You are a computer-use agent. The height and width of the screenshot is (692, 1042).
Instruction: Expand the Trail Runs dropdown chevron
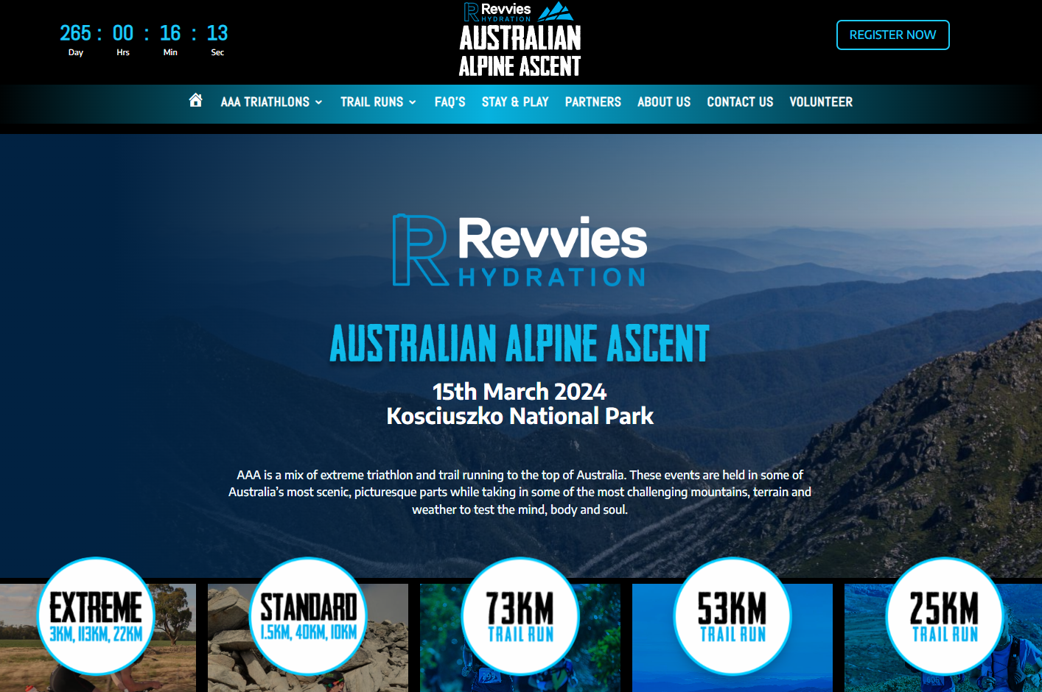click(413, 102)
